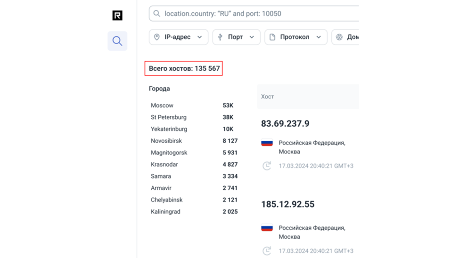
Task: Click magnifier icon inside the search field
Action: coord(157,14)
